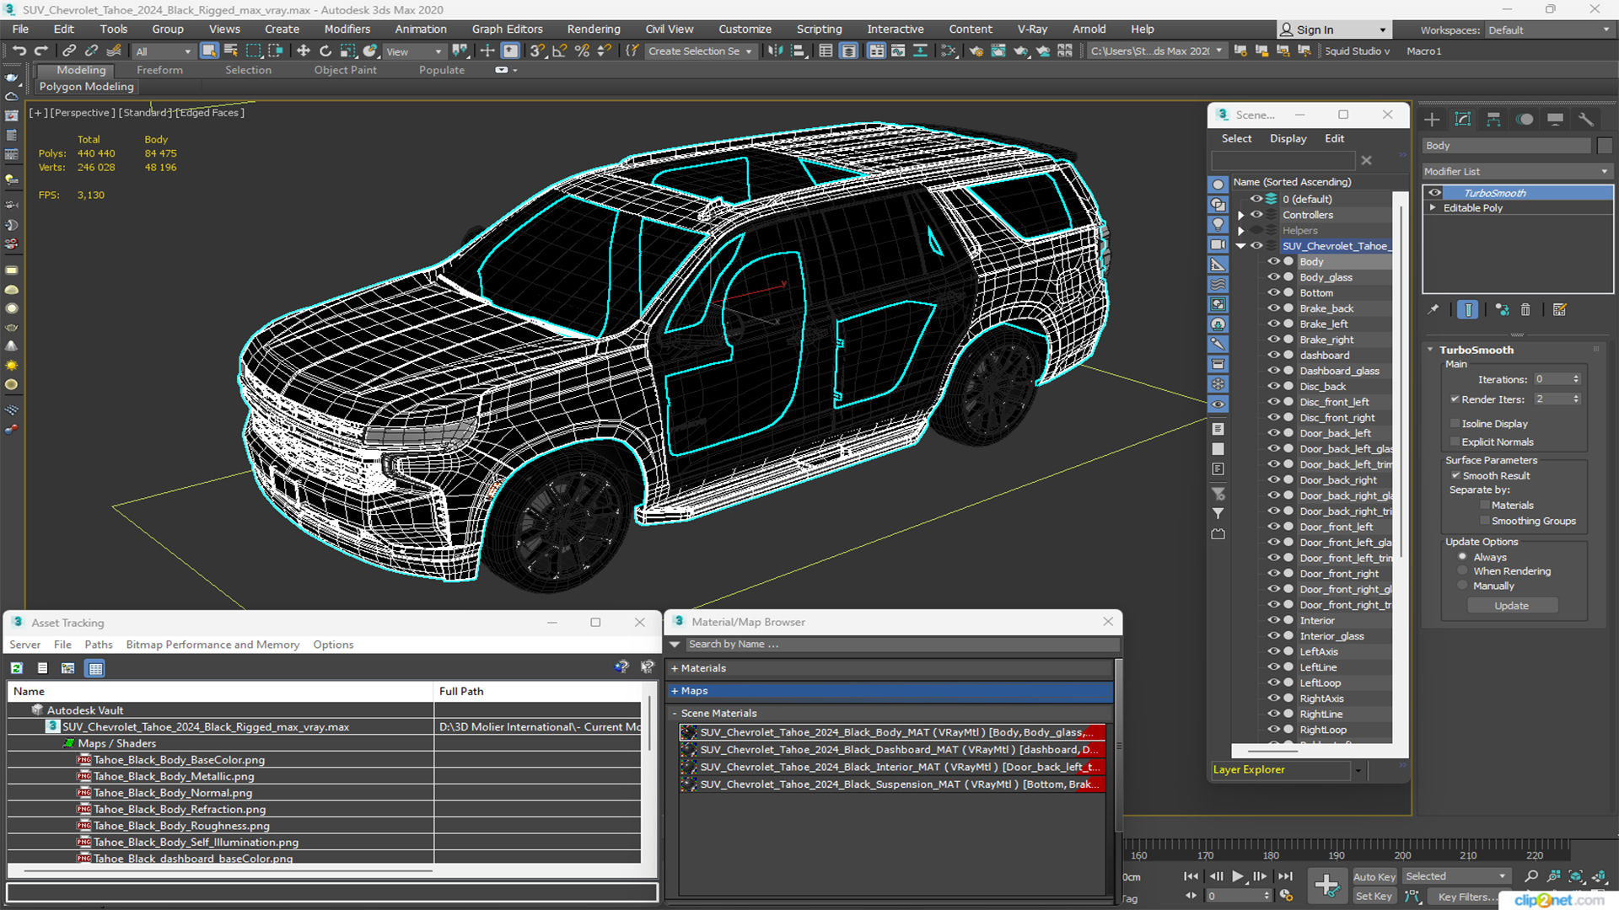Image resolution: width=1619 pixels, height=910 pixels.
Task: Open the Modifier List dropdown
Action: [x=1517, y=172]
